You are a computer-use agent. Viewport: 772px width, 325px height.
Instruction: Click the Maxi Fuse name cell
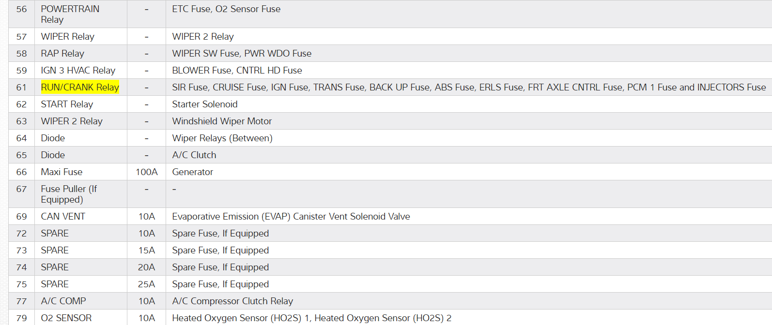click(62, 172)
